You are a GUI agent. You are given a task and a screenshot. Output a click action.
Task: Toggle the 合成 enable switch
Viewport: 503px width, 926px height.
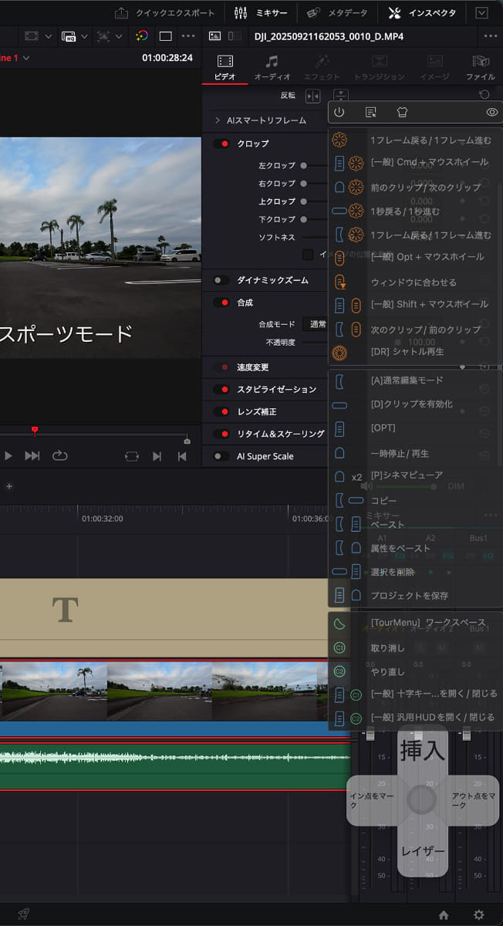pos(221,302)
